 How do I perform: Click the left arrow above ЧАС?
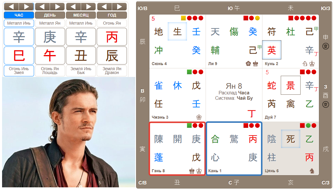11,7
